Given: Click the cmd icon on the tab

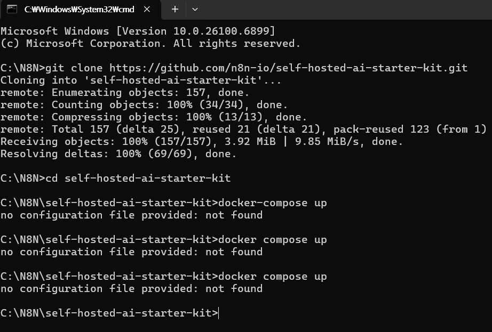Looking at the screenshot, I should pos(12,9).
